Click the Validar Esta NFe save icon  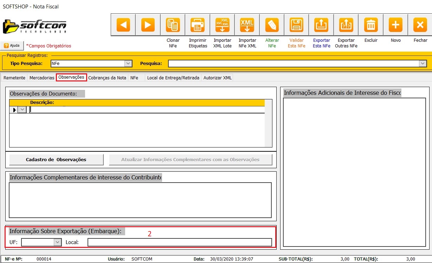pos(296,25)
